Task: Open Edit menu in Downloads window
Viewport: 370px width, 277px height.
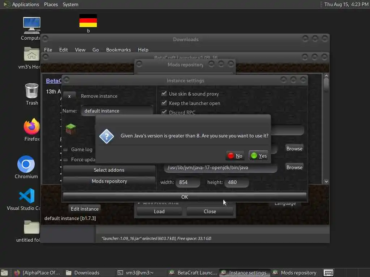Action: pyautogui.click(x=63, y=50)
